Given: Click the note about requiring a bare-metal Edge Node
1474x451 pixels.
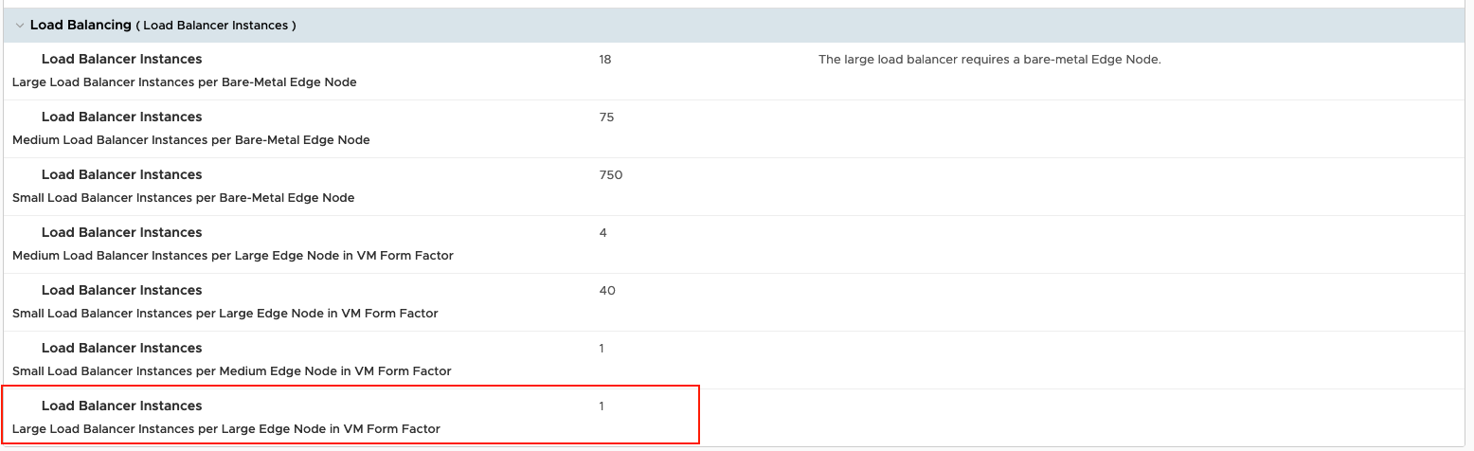Looking at the screenshot, I should (x=989, y=60).
